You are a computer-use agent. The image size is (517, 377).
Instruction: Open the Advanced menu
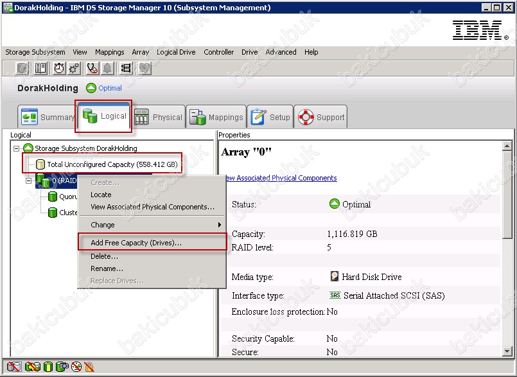(281, 52)
